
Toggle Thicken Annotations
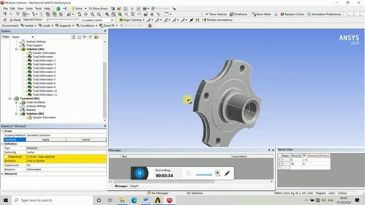[x=217, y=20]
